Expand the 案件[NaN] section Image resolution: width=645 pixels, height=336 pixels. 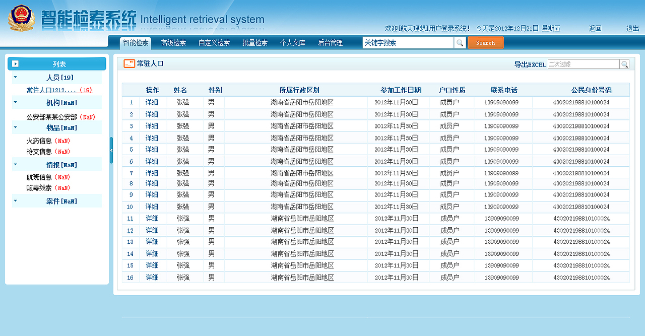point(16,200)
